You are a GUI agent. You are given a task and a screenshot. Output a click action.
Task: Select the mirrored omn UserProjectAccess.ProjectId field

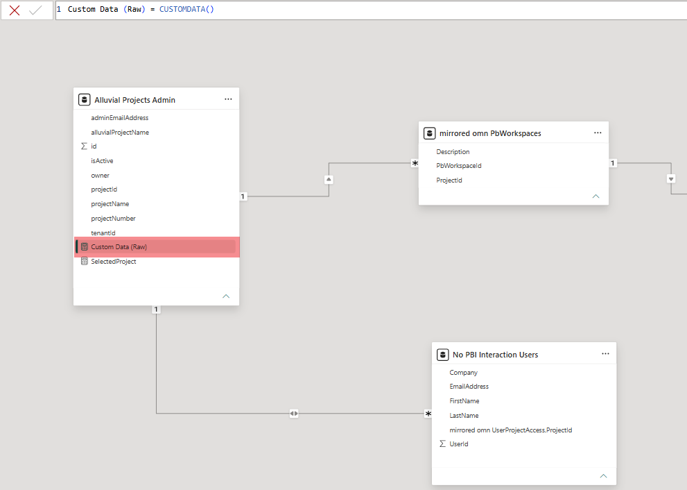pos(511,430)
